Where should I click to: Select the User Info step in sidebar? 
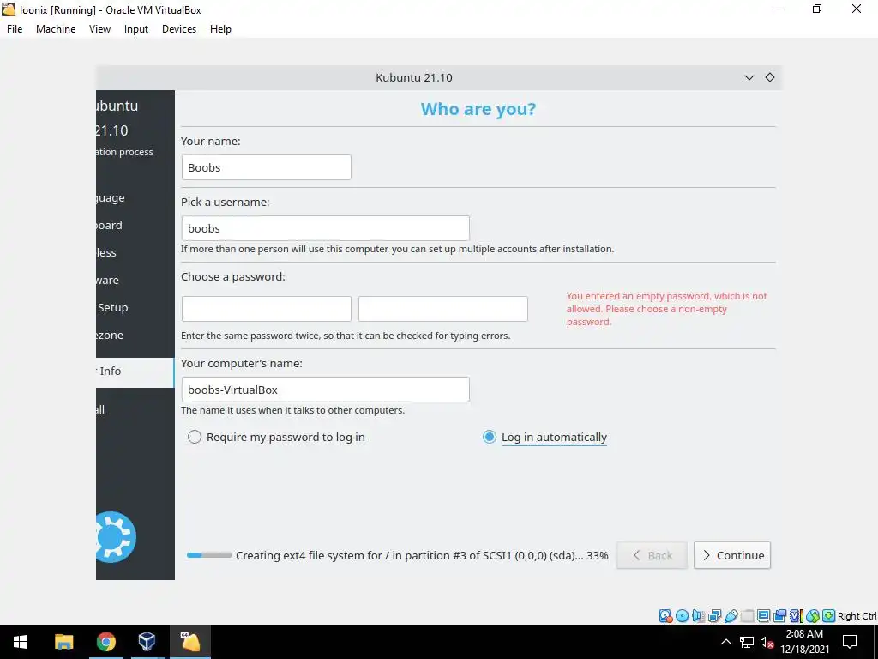point(135,371)
